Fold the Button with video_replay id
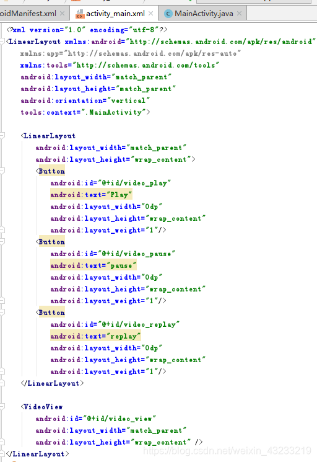Screen dimensions: 317x462 pos(2,312)
